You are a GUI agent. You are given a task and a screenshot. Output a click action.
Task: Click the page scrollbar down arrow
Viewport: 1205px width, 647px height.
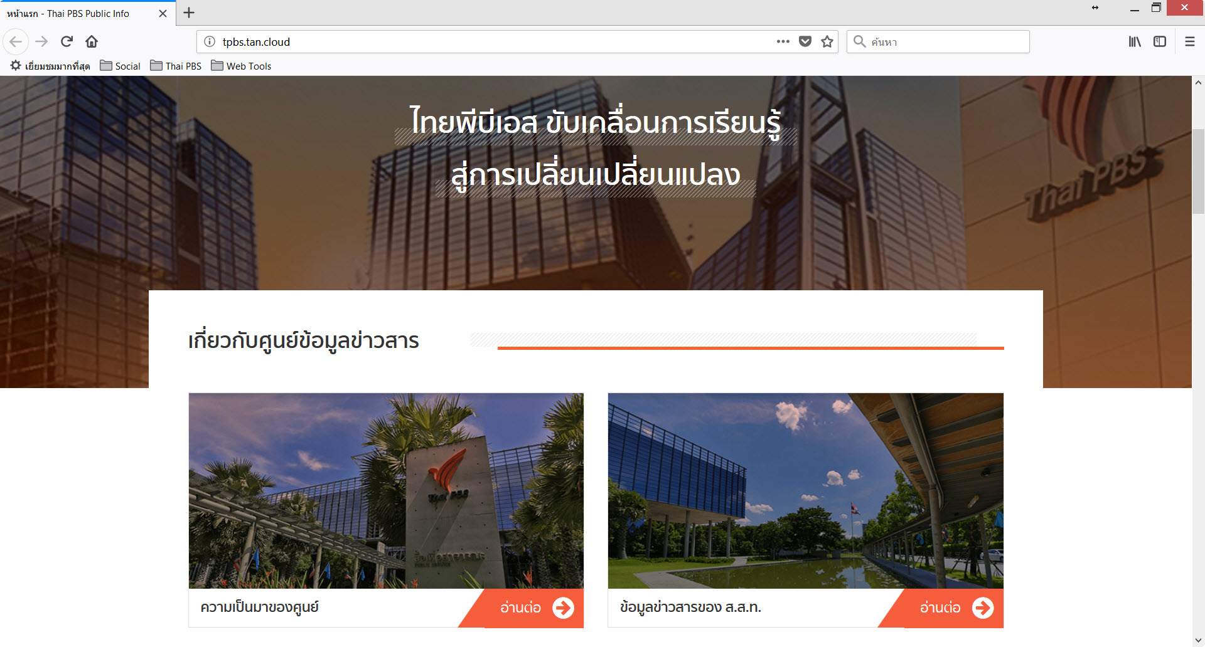(1198, 640)
